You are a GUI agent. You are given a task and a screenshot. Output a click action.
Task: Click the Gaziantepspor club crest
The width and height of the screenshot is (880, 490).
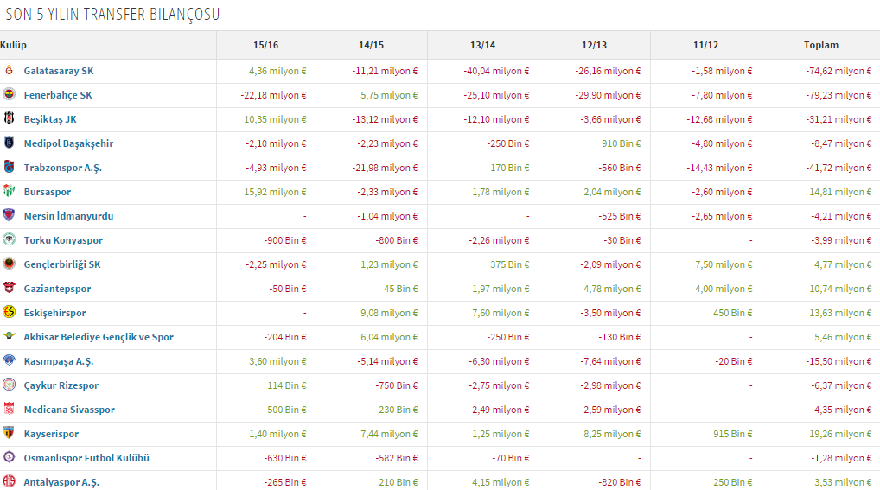(x=9, y=288)
